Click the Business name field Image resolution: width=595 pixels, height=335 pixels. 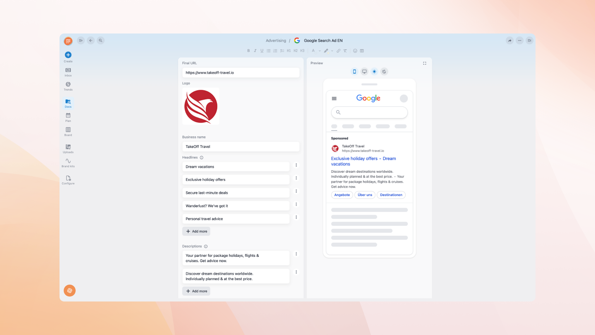coord(241,147)
